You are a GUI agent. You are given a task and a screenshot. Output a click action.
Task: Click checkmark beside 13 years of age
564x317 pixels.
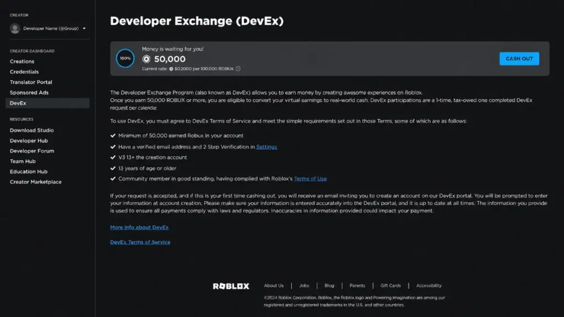pos(113,168)
